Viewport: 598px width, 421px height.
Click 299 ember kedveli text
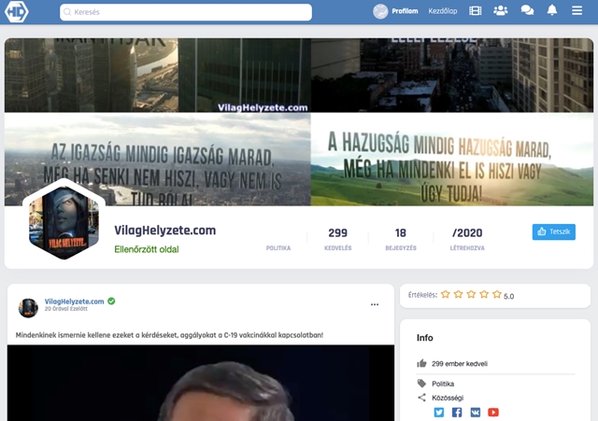tap(460, 364)
